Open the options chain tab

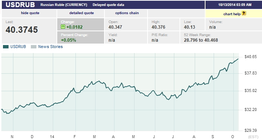127,13
